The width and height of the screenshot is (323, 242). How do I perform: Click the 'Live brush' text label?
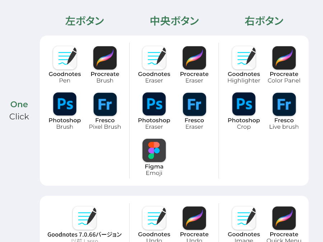coord(284,127)
